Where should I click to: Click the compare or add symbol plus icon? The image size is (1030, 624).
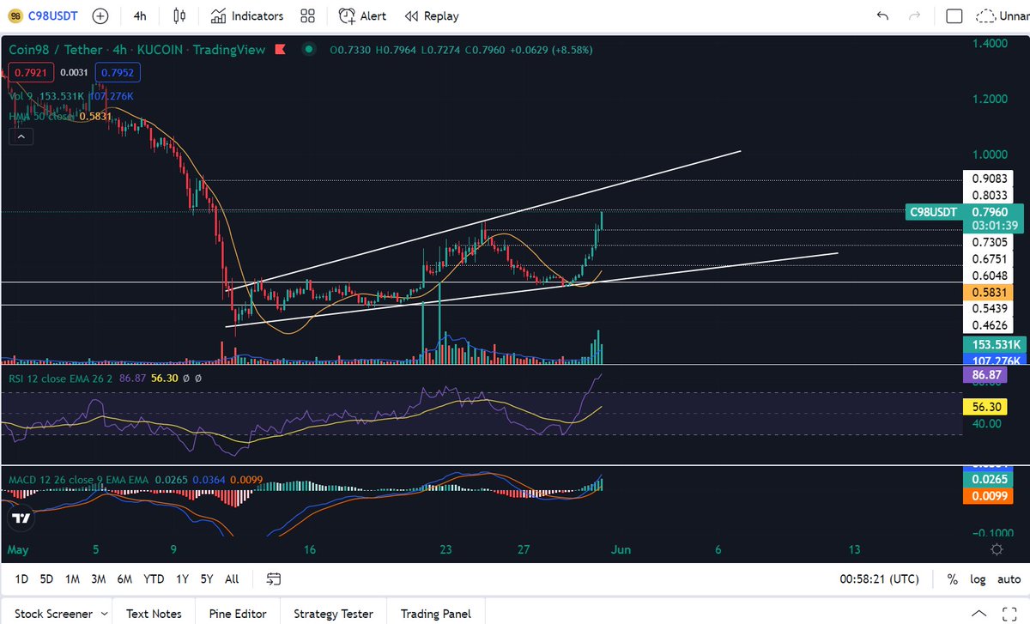tap(100, 15)
